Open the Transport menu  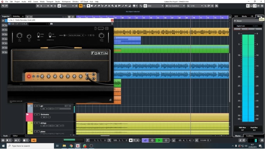pos(50,2)
